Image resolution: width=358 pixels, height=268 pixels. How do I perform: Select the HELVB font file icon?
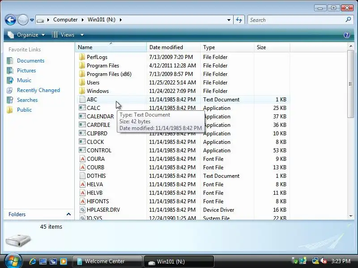tap(82, 193)
